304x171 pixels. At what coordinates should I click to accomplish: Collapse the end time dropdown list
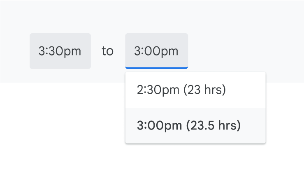pos(156,51)
